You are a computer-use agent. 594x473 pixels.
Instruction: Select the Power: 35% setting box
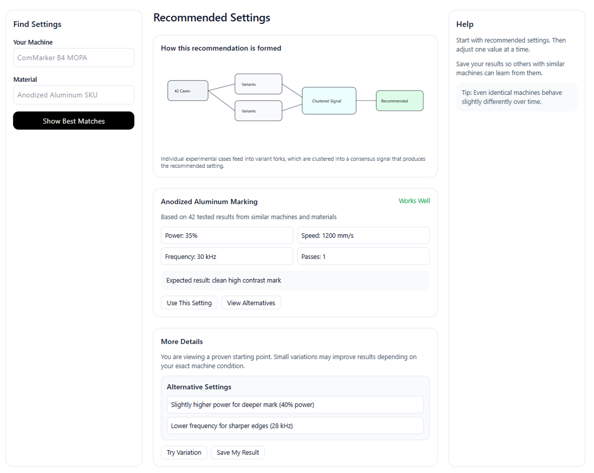click(x=227, y=235)
